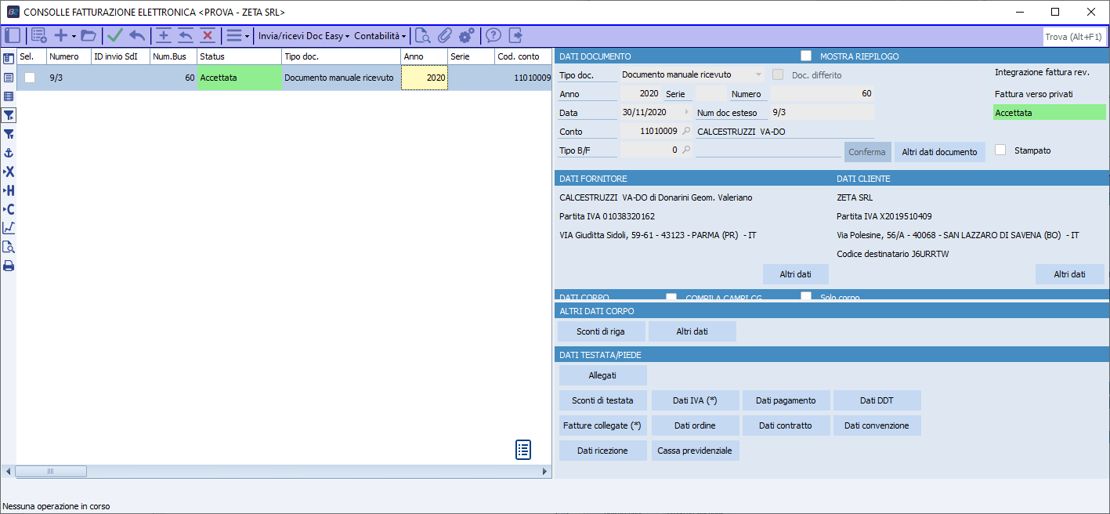Screen dimensions: 1110x514
Task: Click the yellow 2020 Anno cell
Action: (425, 78)
